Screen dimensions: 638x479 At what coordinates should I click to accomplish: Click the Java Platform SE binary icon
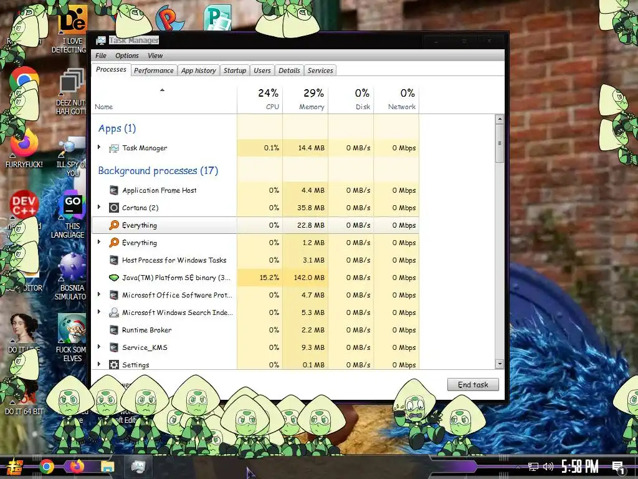tap(114, 278)
